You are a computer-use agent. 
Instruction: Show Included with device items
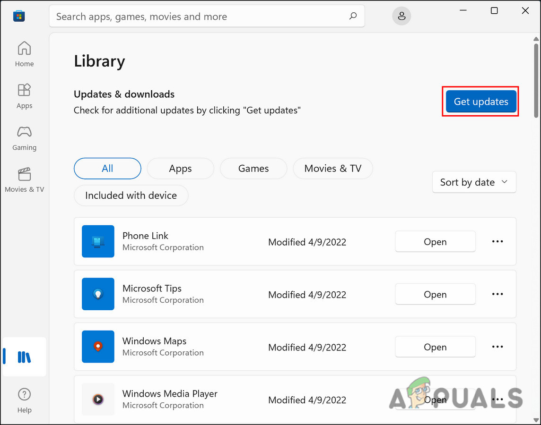click(x=131, y=195)
